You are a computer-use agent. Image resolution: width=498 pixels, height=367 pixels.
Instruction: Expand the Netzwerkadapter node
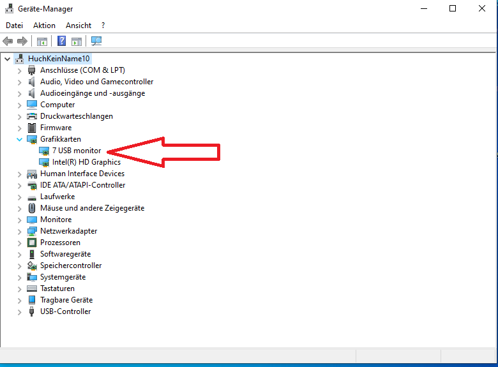pyautogui.click(x=19, y=232)
